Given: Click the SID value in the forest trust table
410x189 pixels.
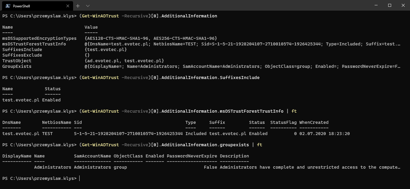Looking at the screenshot, I should 128,134.
